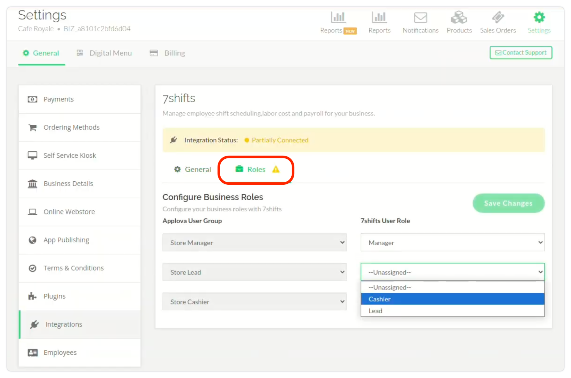The image size is (571, 378).
Task: Open the Products boxes icon
Action: [x=459, y=17]
